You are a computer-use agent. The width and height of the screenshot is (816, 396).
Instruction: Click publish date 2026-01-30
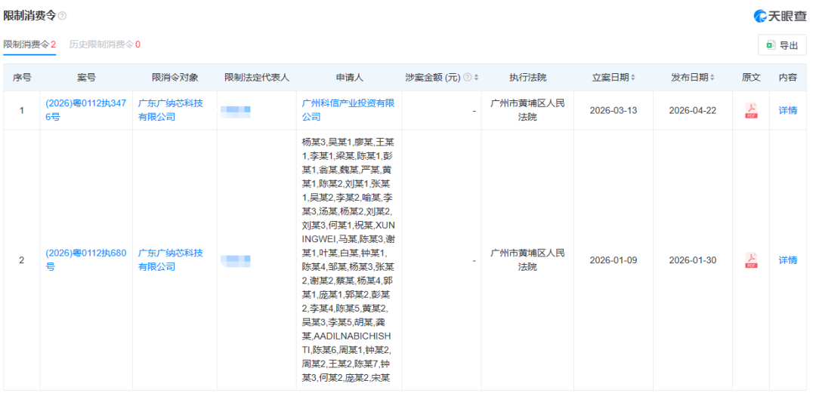tap(692, 260)
